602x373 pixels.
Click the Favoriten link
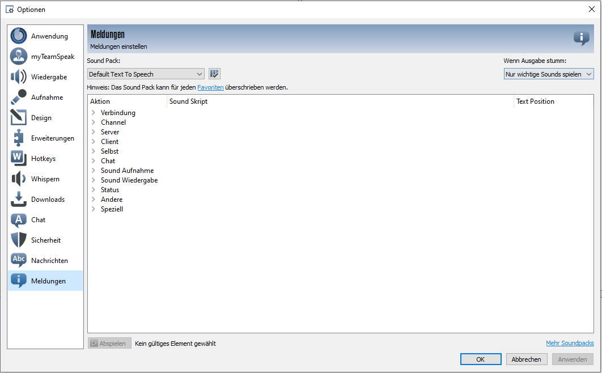pos(210,87)
